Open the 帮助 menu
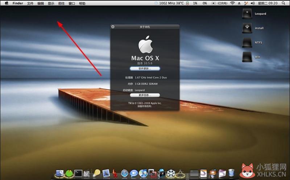 (82, 3)
